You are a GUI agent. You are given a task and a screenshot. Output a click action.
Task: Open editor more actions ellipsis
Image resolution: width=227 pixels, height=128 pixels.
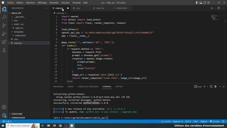coord(223,8)
